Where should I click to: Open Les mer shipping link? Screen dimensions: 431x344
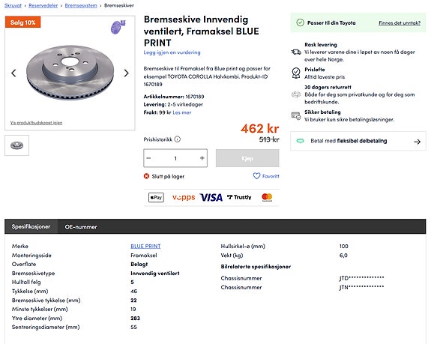coord(182,112)
